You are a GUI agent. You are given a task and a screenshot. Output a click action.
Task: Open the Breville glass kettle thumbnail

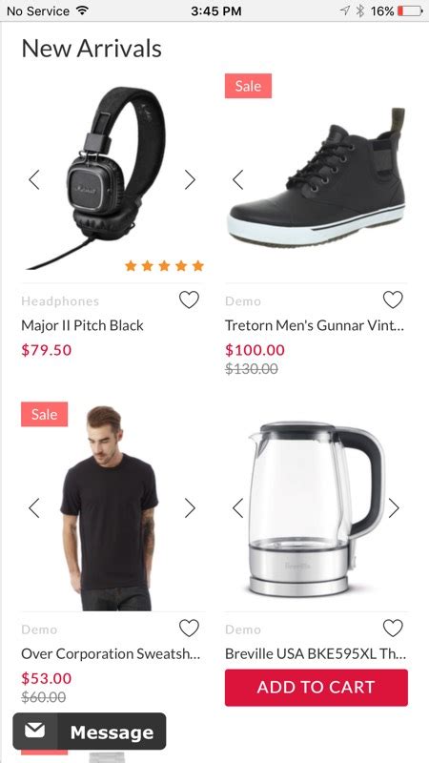[317, 508]
